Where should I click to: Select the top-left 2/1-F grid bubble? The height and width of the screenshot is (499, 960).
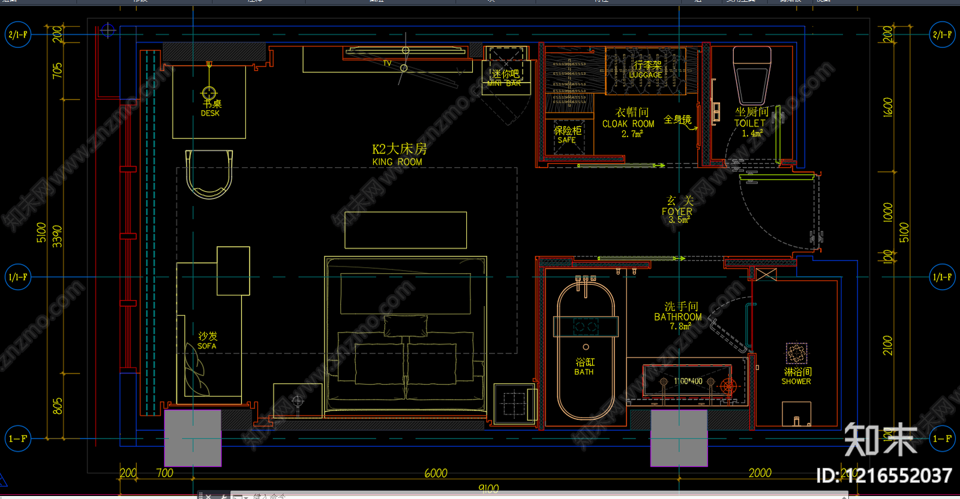pyautogui.click(x=18, y=35)
